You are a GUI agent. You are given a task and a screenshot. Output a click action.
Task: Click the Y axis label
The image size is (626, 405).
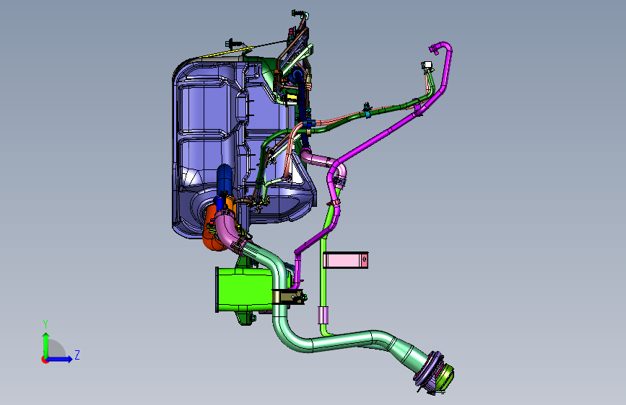click(45, 324)
